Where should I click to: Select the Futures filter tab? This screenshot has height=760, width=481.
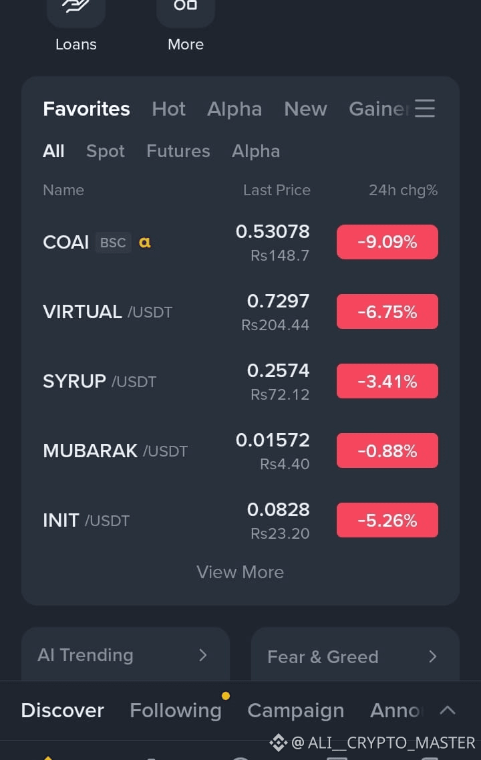[178, 151]
